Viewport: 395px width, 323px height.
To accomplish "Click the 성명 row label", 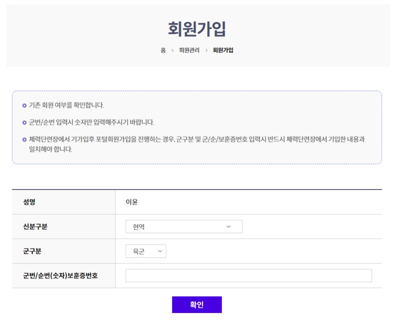I will pyautogui.click(x=29, y=202).
